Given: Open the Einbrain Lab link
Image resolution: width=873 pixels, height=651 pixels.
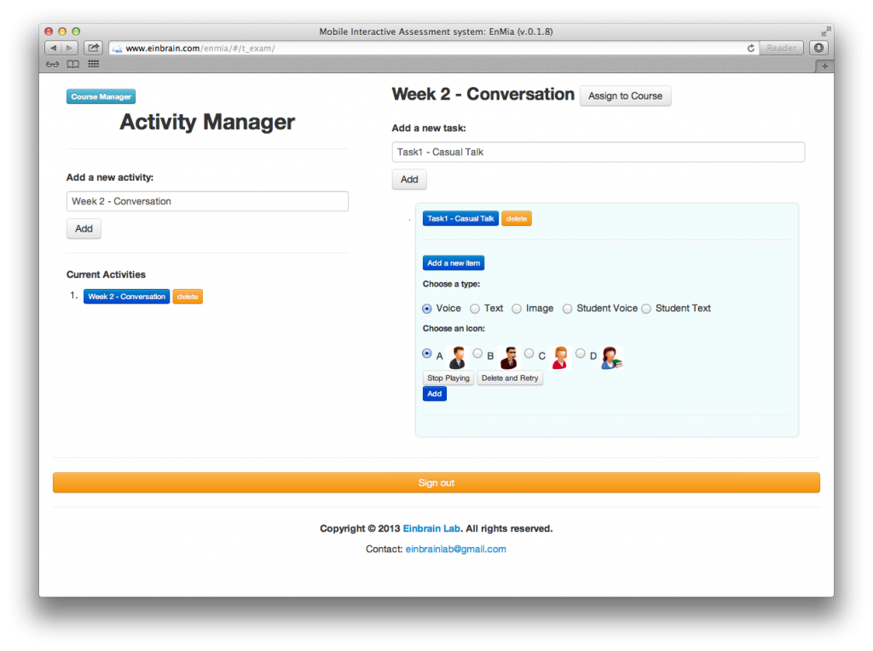Looking at the screenshot, I should click(x=431, y=528).
